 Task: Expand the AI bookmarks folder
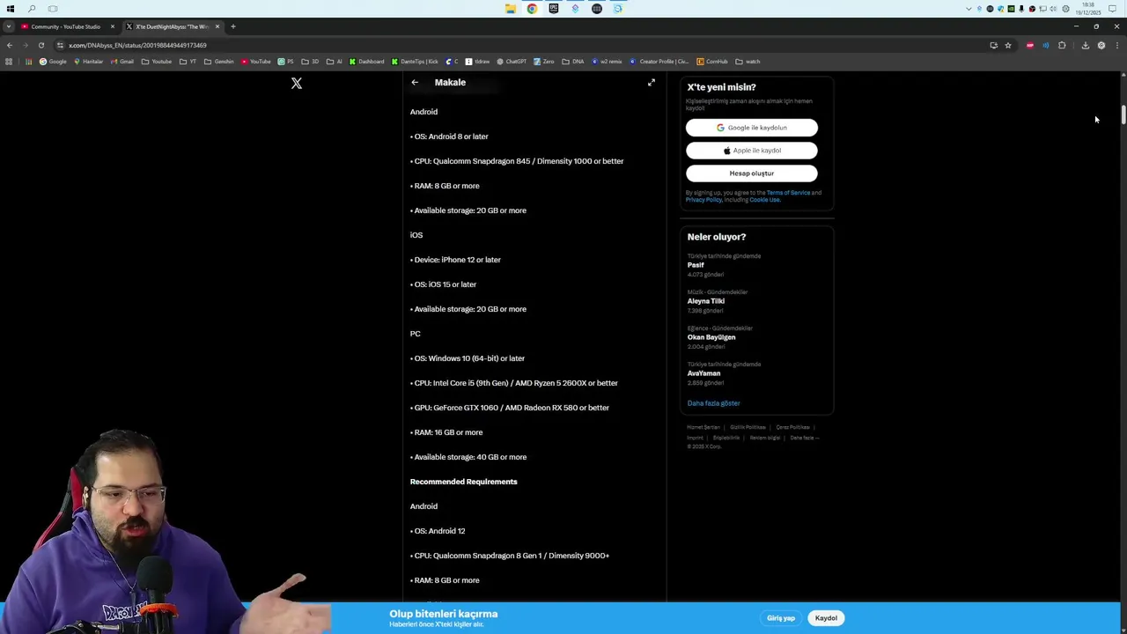(334, 62)
